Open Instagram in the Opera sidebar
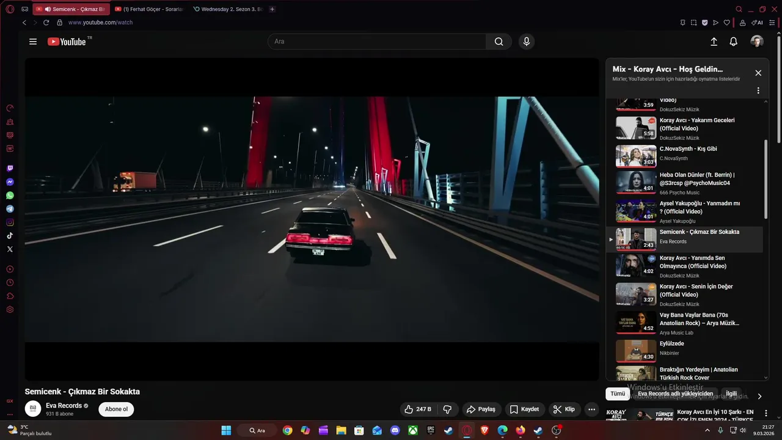This screenshot has height=440, width=782. (x=10, y=222)
